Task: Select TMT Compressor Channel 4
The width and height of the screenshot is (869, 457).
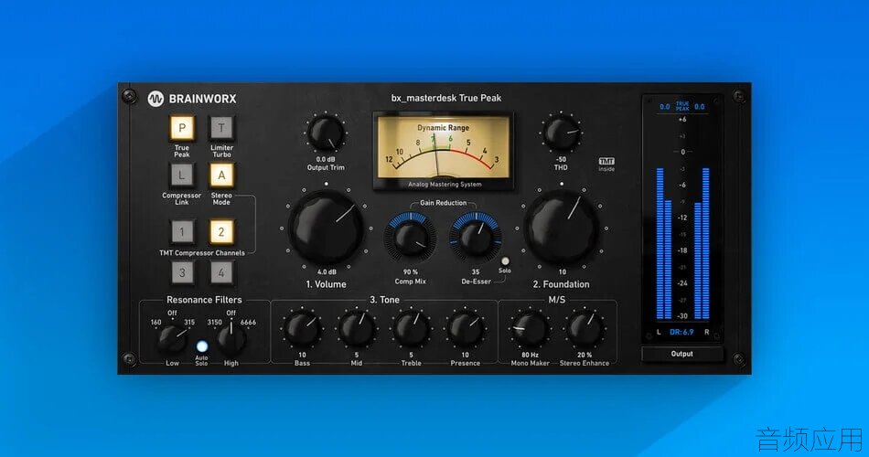Action: click(x=221, y=272)
